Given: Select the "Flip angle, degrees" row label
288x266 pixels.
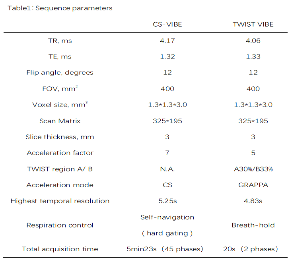Looking at the screenshot, I should tap(60, 73).
